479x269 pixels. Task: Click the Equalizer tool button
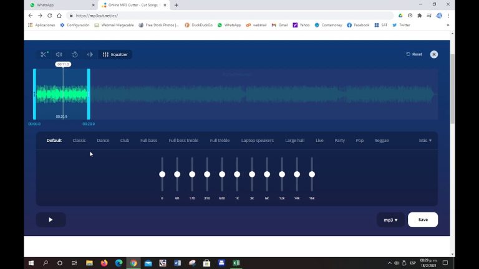pos(115,55)
